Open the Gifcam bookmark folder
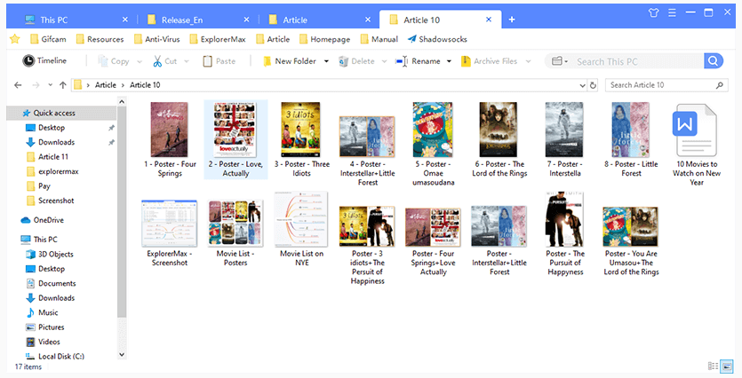The height and width of the screenshot is (378, 742). pos(49,39)
